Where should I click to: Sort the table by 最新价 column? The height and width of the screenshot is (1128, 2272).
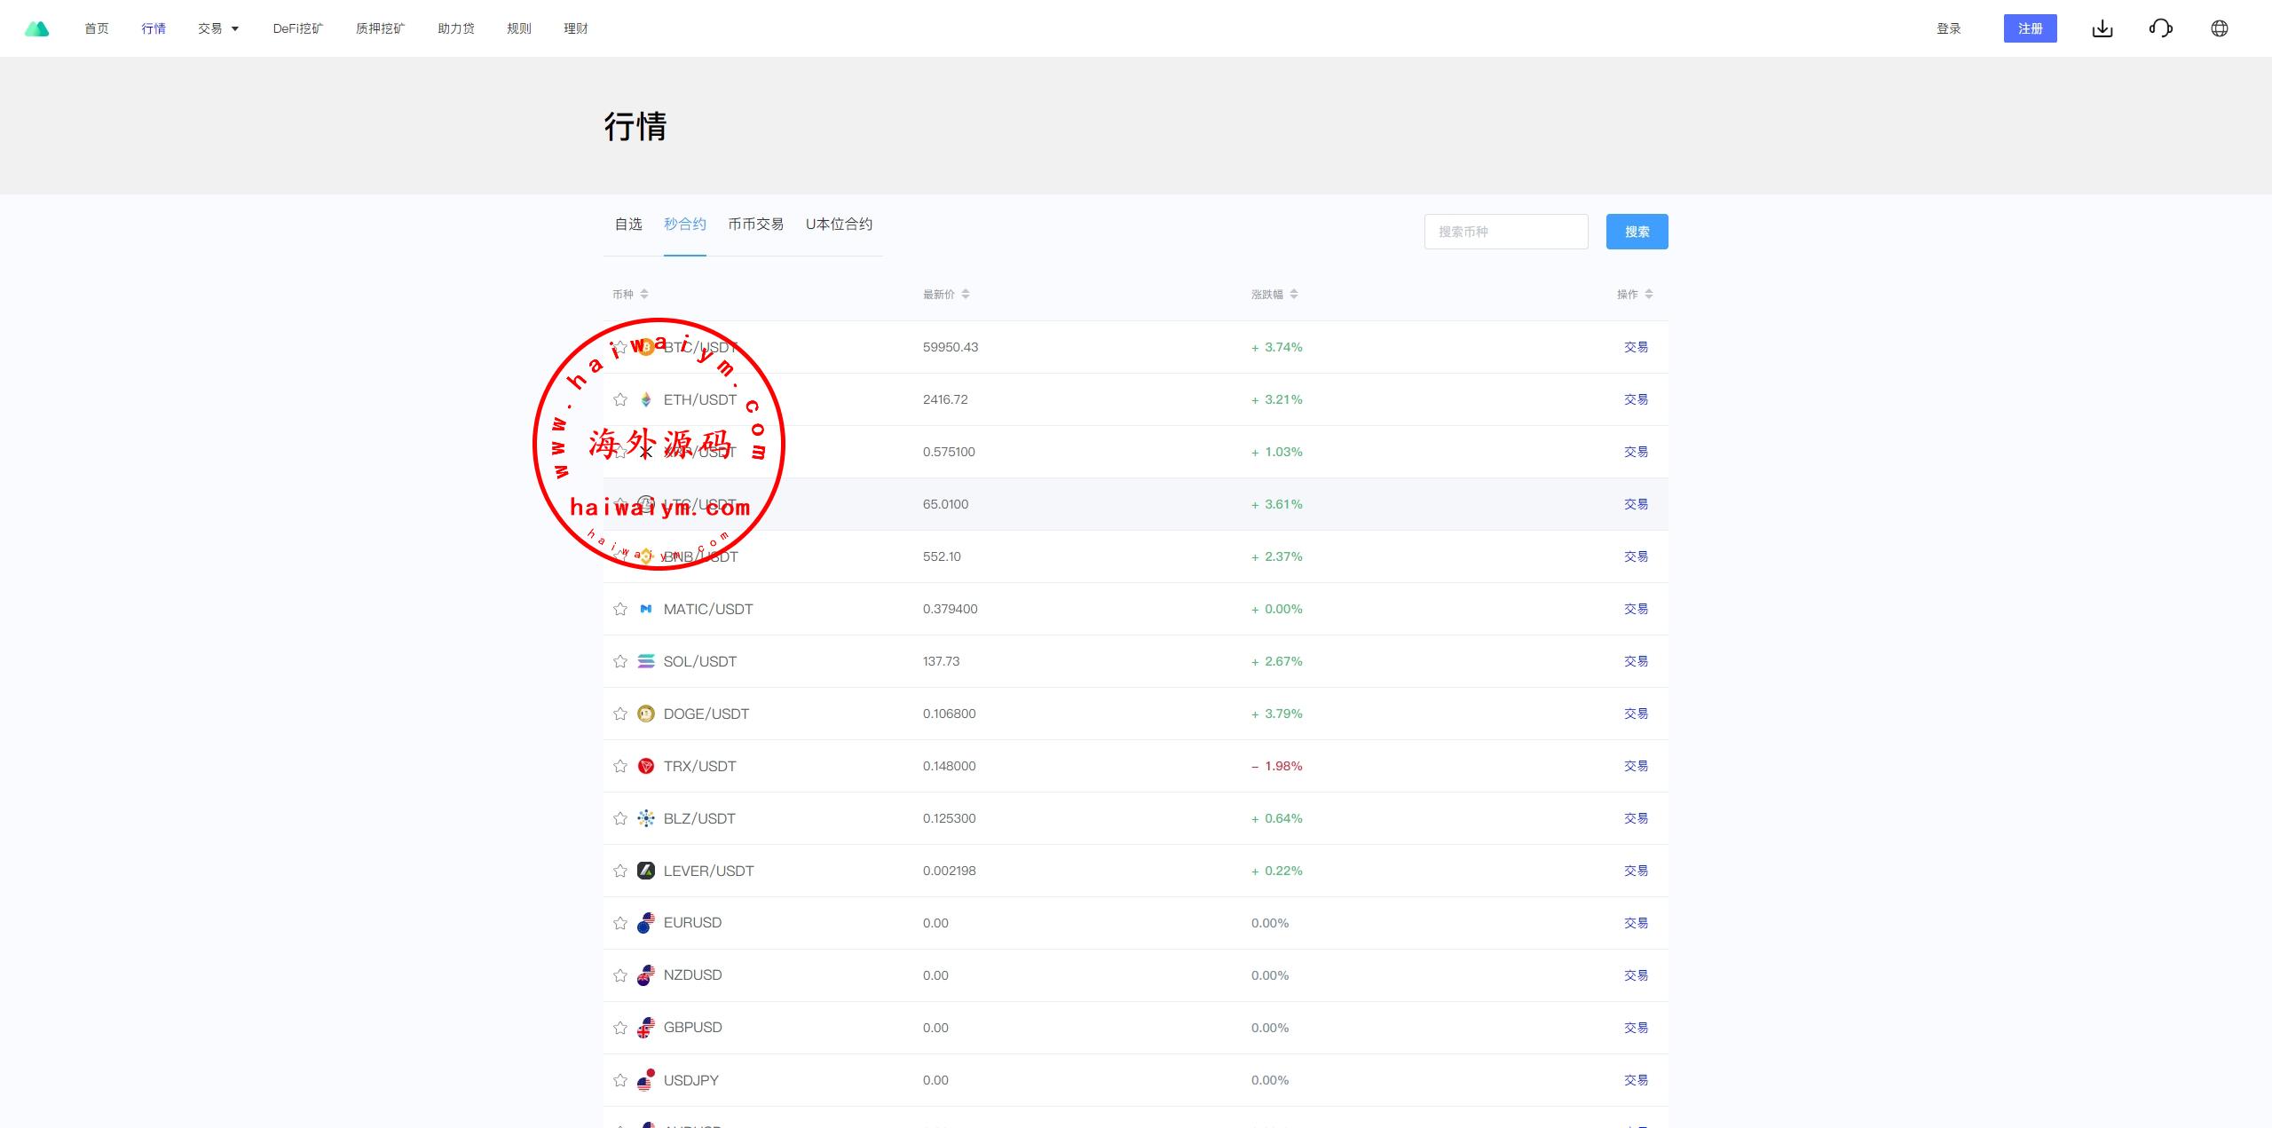(946, 294)
